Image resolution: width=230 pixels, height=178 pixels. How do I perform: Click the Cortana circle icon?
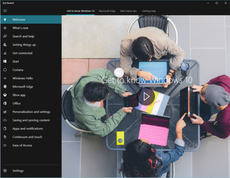click(x=5, y=70)
